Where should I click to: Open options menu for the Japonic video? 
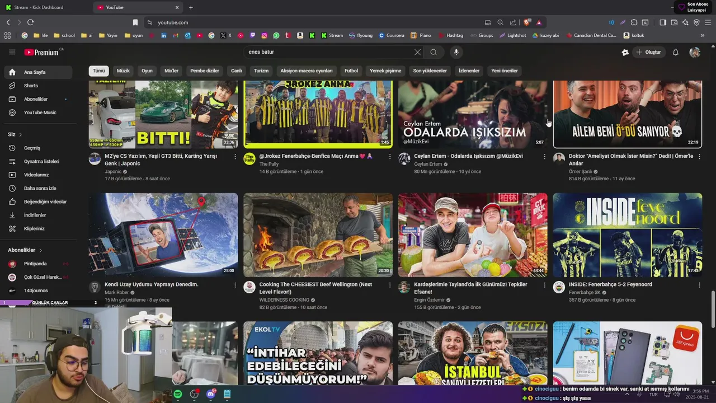235,157
